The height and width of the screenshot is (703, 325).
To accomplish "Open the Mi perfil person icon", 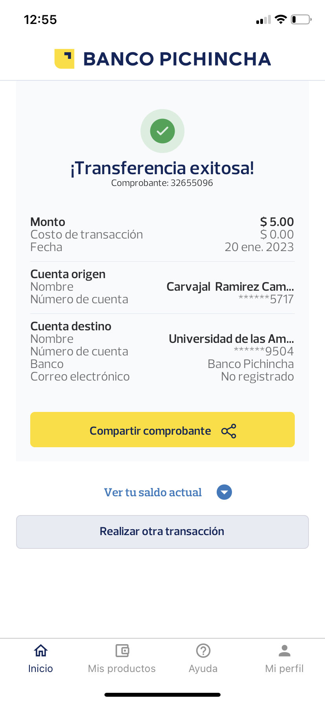I will [x=285, y=650].
